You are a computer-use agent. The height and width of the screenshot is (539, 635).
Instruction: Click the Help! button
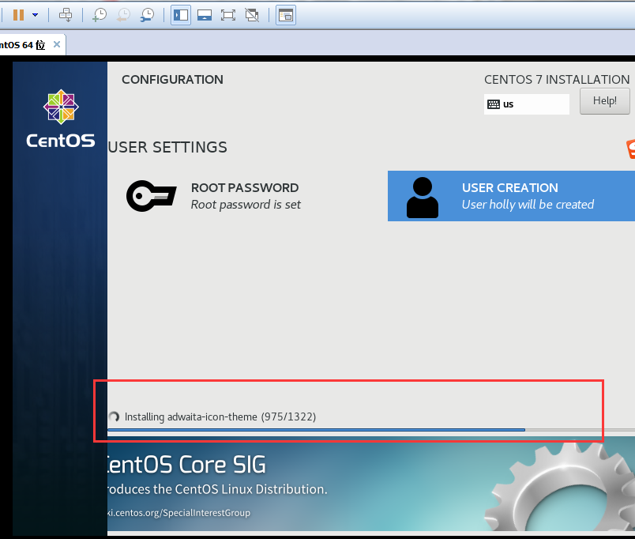(605, 101)
